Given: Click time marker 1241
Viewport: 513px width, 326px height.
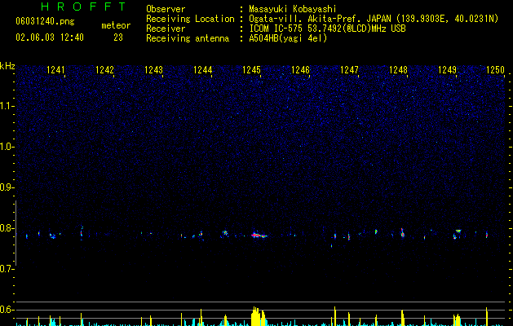Looking at the screenshot, I should pos(55,70).
